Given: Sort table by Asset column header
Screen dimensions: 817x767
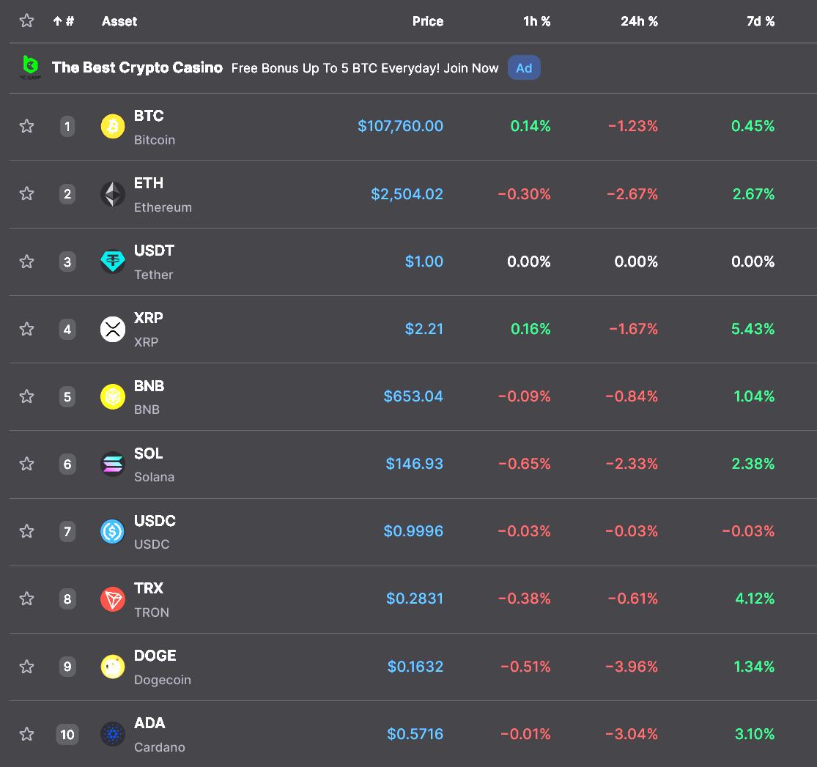Looking at the screenshot, I should coord(119,21).
